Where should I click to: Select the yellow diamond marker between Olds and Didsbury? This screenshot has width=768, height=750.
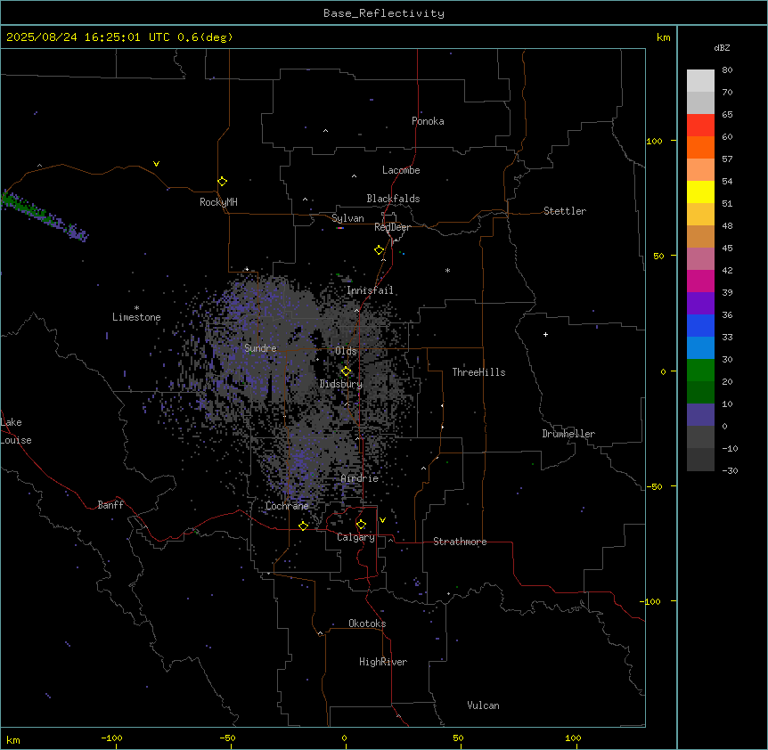[x=346, y=371]
